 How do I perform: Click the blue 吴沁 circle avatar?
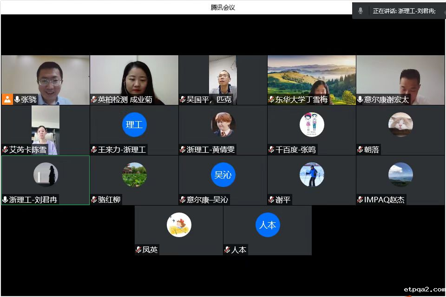click(223, 174)
